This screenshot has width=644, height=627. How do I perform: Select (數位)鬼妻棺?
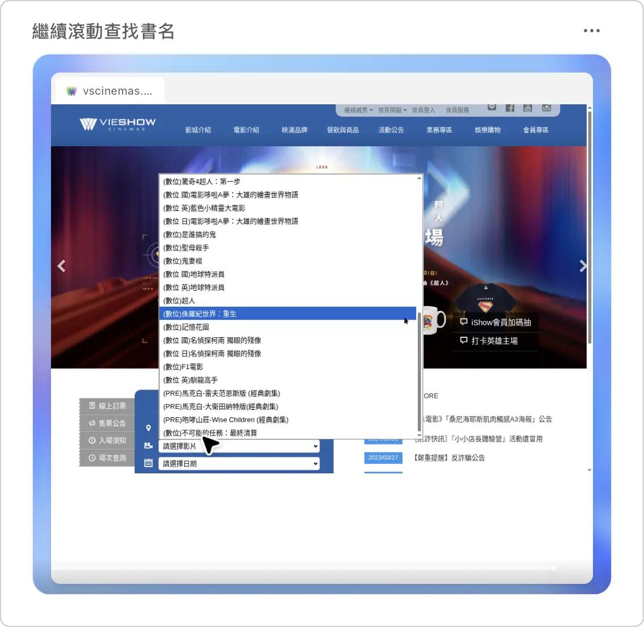tap(287, 261)
